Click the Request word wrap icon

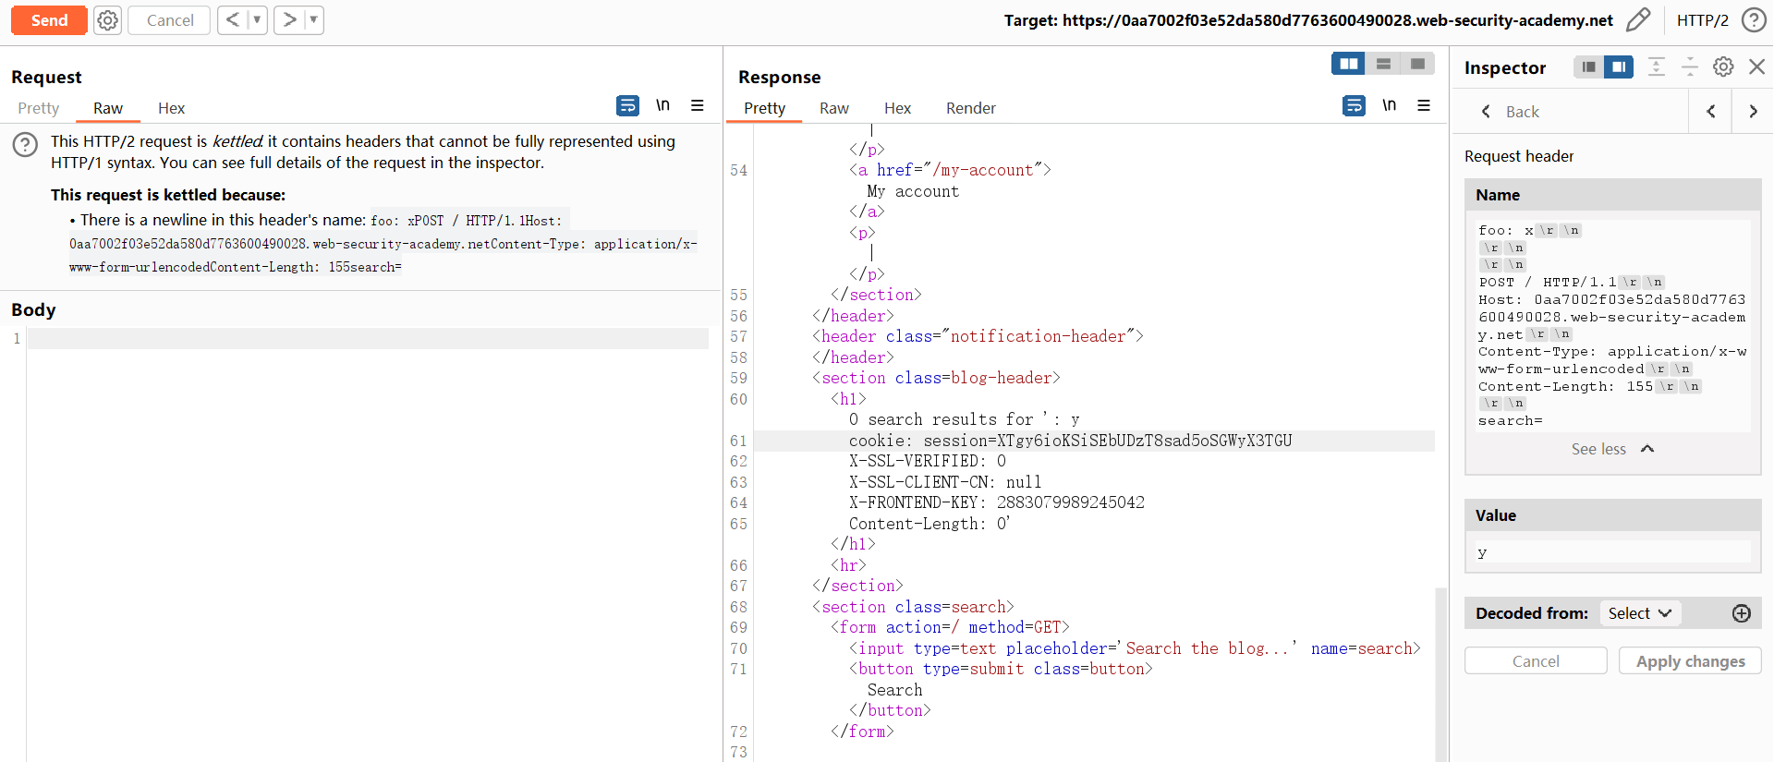point(627,106)
